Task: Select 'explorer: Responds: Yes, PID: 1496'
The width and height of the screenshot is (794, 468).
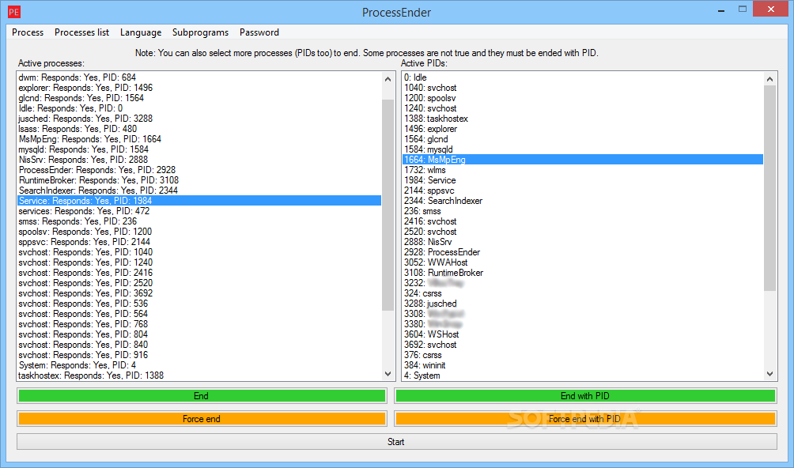Action: [199, 88]
